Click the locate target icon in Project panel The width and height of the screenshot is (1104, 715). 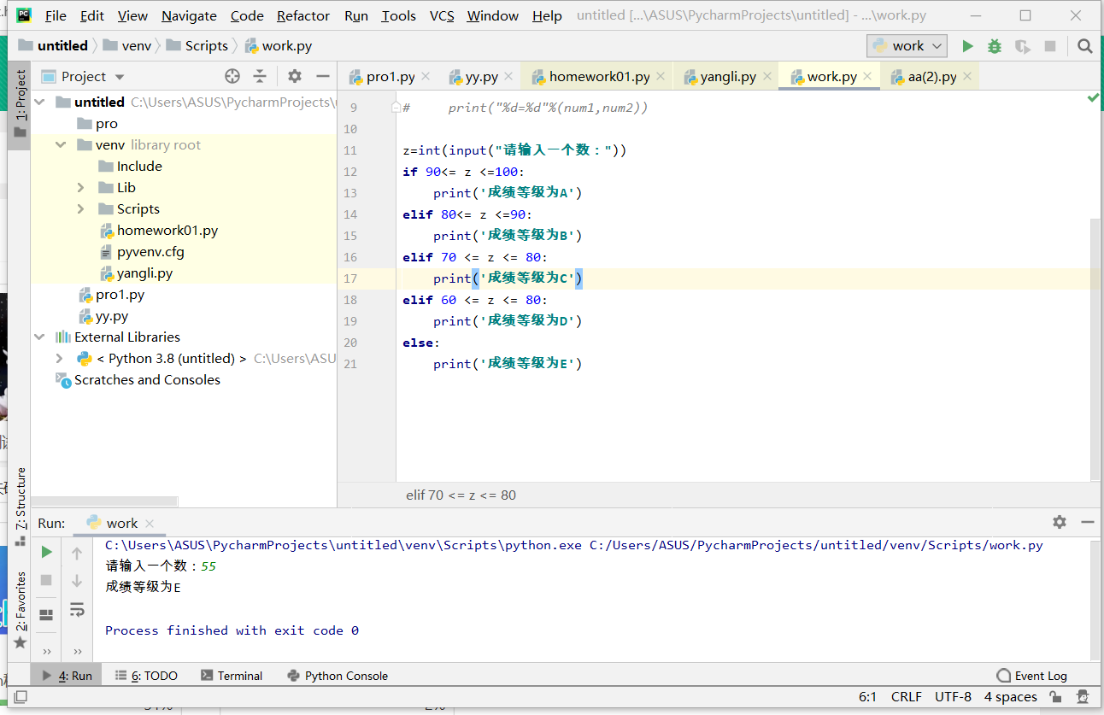[x=232, y=76]
